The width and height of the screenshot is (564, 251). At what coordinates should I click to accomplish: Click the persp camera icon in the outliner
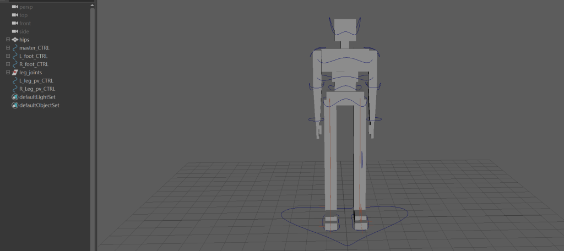(x=15, y=7)
